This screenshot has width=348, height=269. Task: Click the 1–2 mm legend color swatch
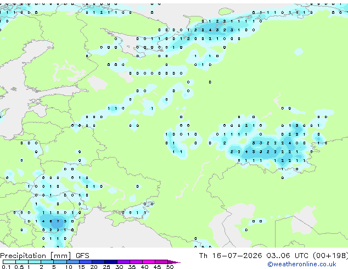click(35, 262)
